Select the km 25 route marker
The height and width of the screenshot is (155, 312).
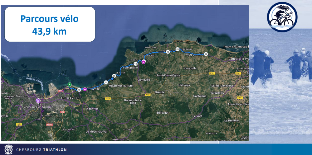click(x=178, y=49)
